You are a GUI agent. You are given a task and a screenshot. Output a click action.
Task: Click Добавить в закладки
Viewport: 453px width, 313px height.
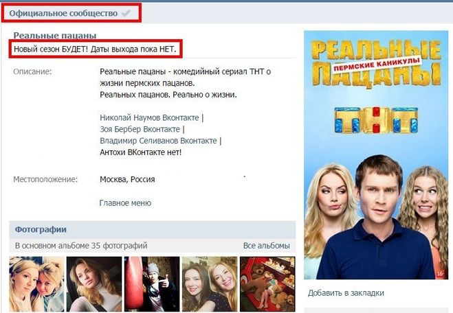346,293
